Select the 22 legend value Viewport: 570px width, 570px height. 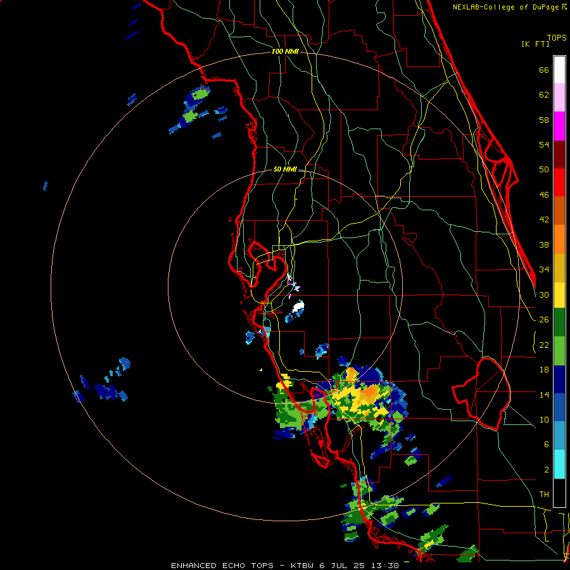click(x=544, y=345)
